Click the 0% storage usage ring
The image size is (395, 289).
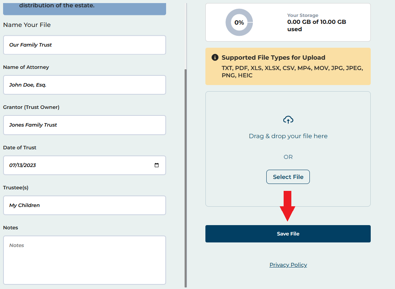pyautogui.click(x=239, y=22)
